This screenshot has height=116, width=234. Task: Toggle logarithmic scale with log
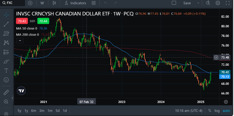(x=217, y=111)
